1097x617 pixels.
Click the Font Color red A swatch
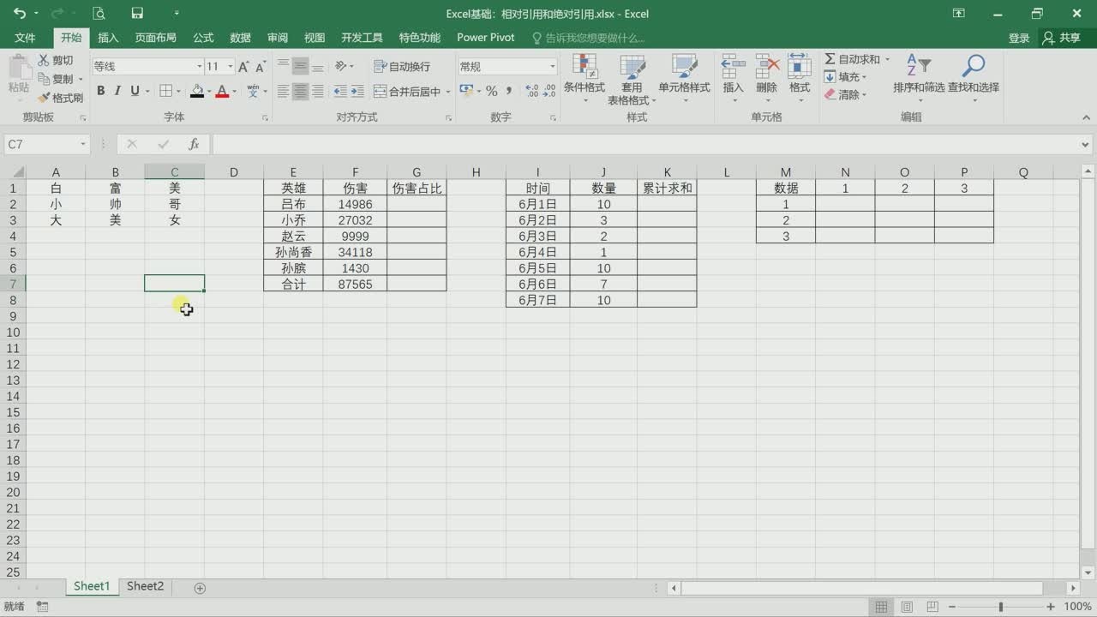222,91
